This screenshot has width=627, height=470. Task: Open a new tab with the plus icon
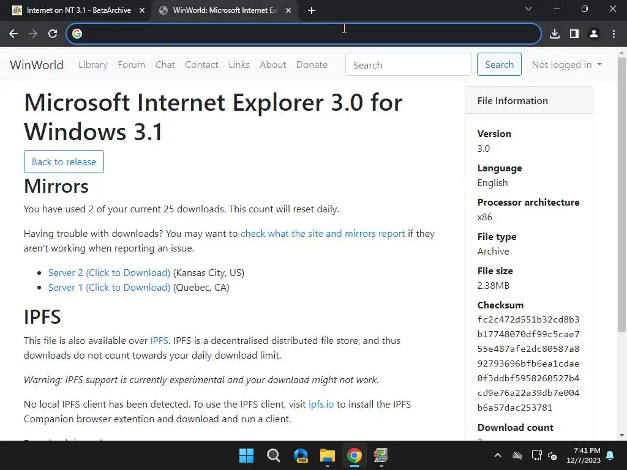[x=312, y=10]
